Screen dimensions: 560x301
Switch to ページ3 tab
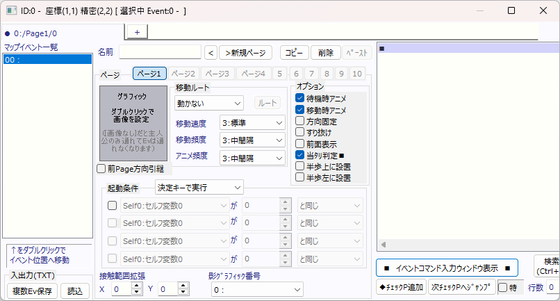point(217,74)
